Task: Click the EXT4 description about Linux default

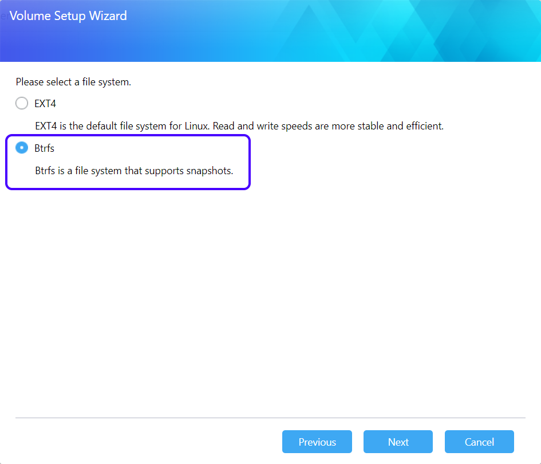Action: [239, 125]
